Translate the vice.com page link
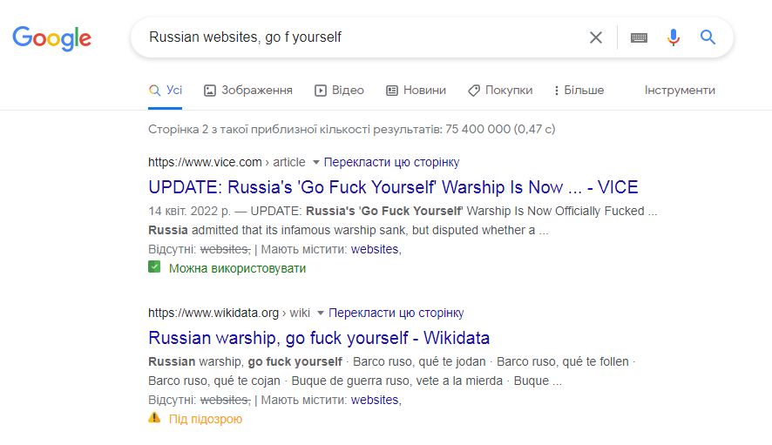Image resolution: width=772 pixels, height=445 pixels. pyautogui.click(x=391, y=162)
